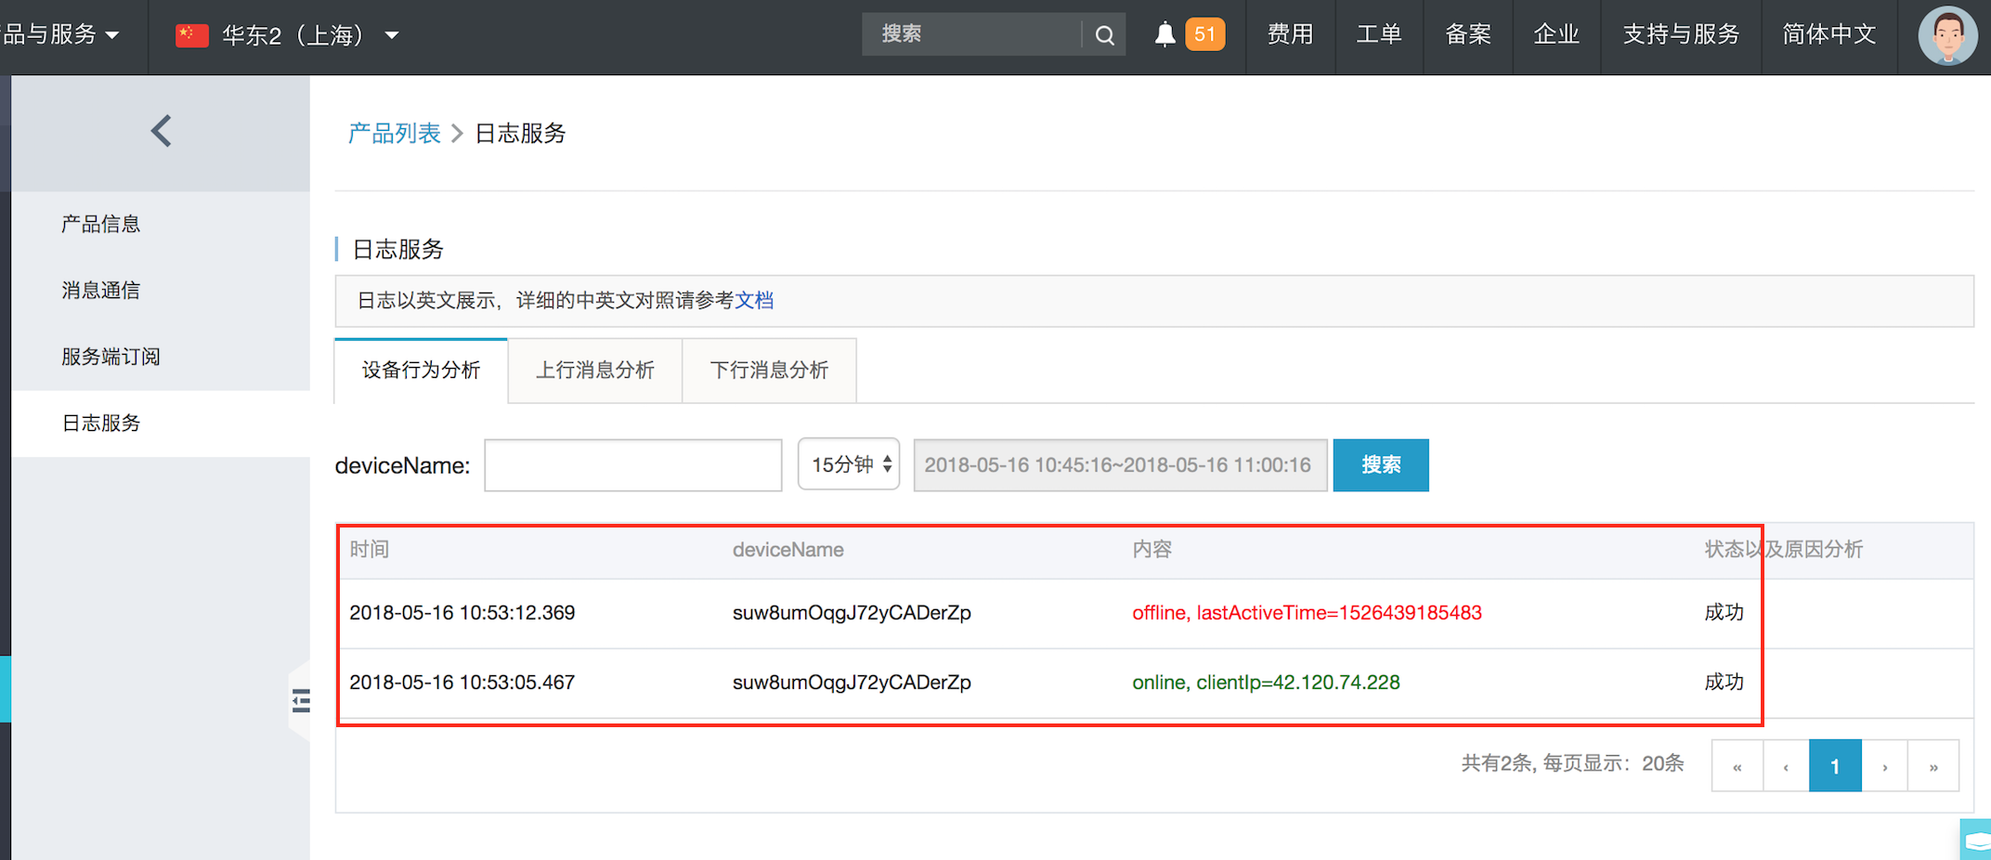Viewport: 1991px width, 860px height.
Task: Click the 状态以及原因分析 column header
Action: (x=1784, y=550)
